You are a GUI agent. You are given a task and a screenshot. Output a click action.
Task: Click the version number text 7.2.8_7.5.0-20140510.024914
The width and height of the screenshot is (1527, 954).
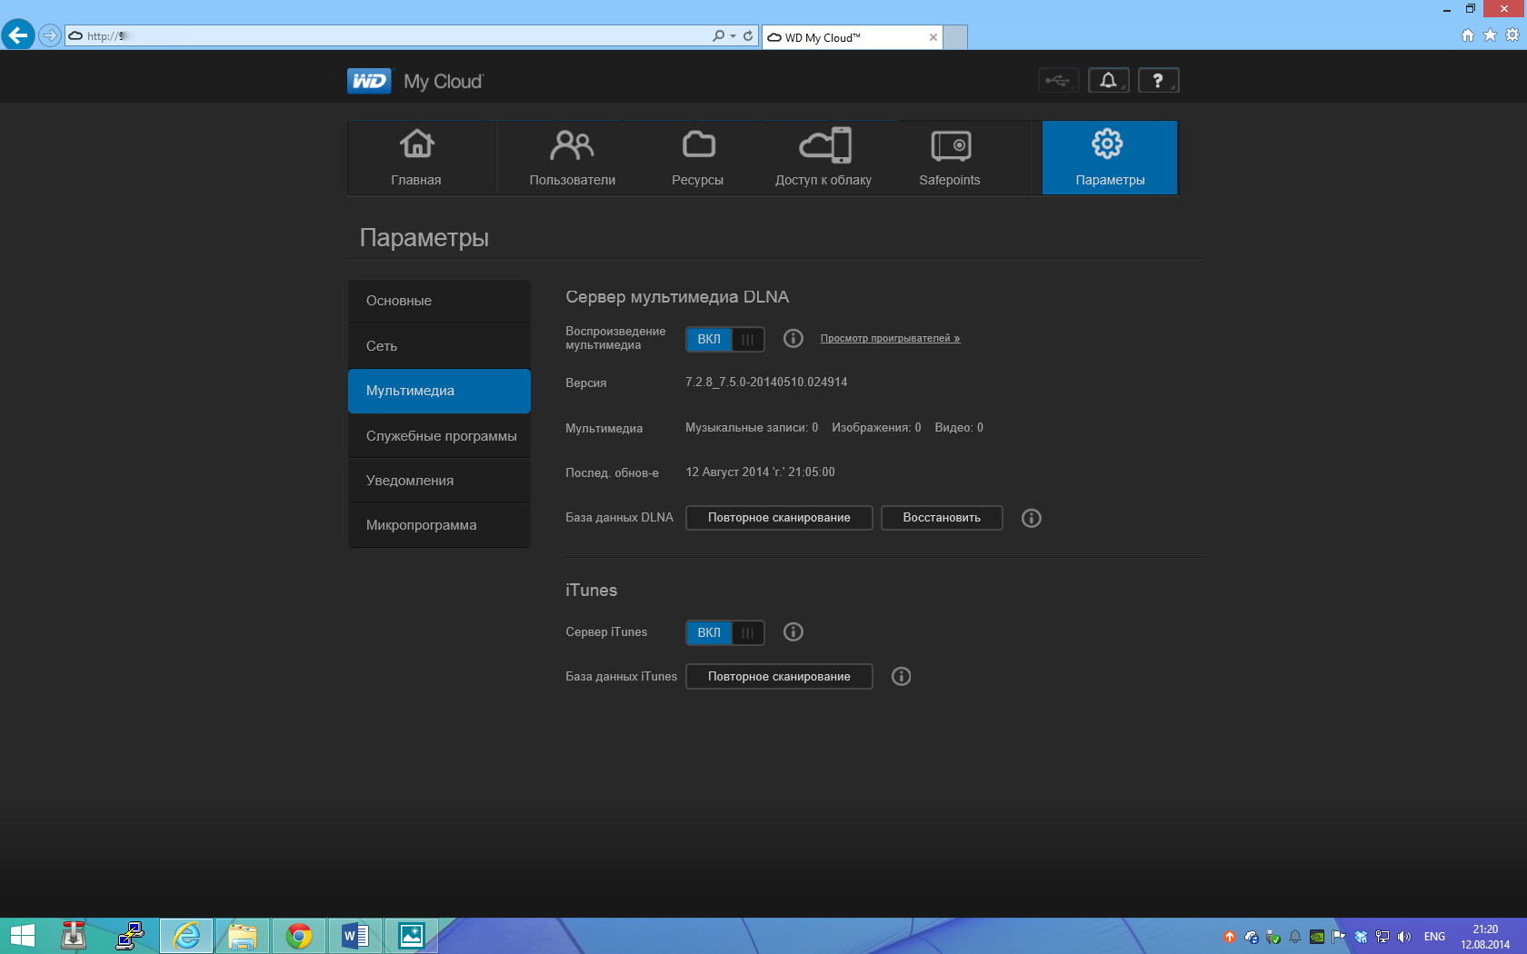(x=766, y=383)
